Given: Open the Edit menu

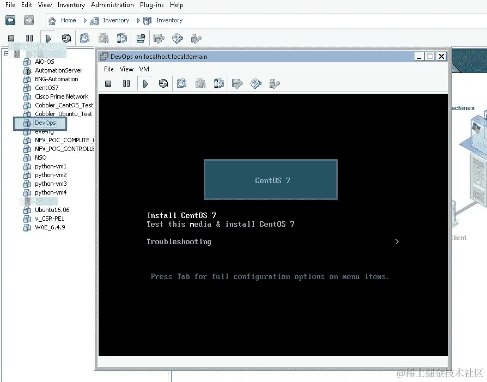Looking at the screenshot, I should click(x=27, y=5).
